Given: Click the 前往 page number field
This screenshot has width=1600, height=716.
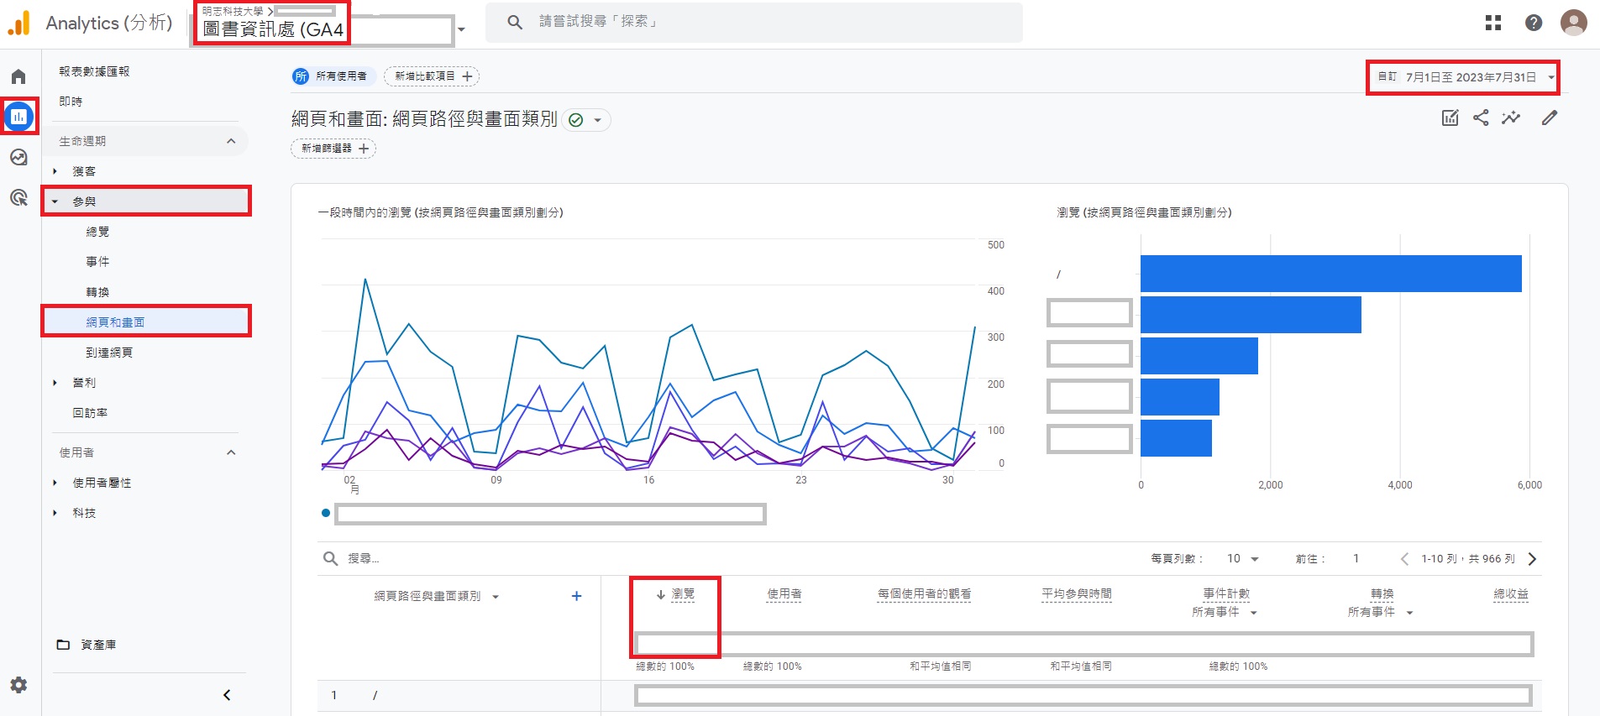Looking at the screenshot, I should [x=1356, y=559].
